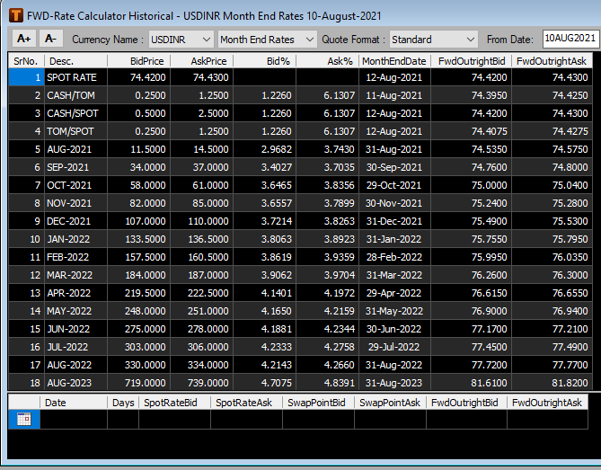Click forward outright ask 81.8200
The width and height of the screenshot is (601, 470).
[x=552, y=383]
